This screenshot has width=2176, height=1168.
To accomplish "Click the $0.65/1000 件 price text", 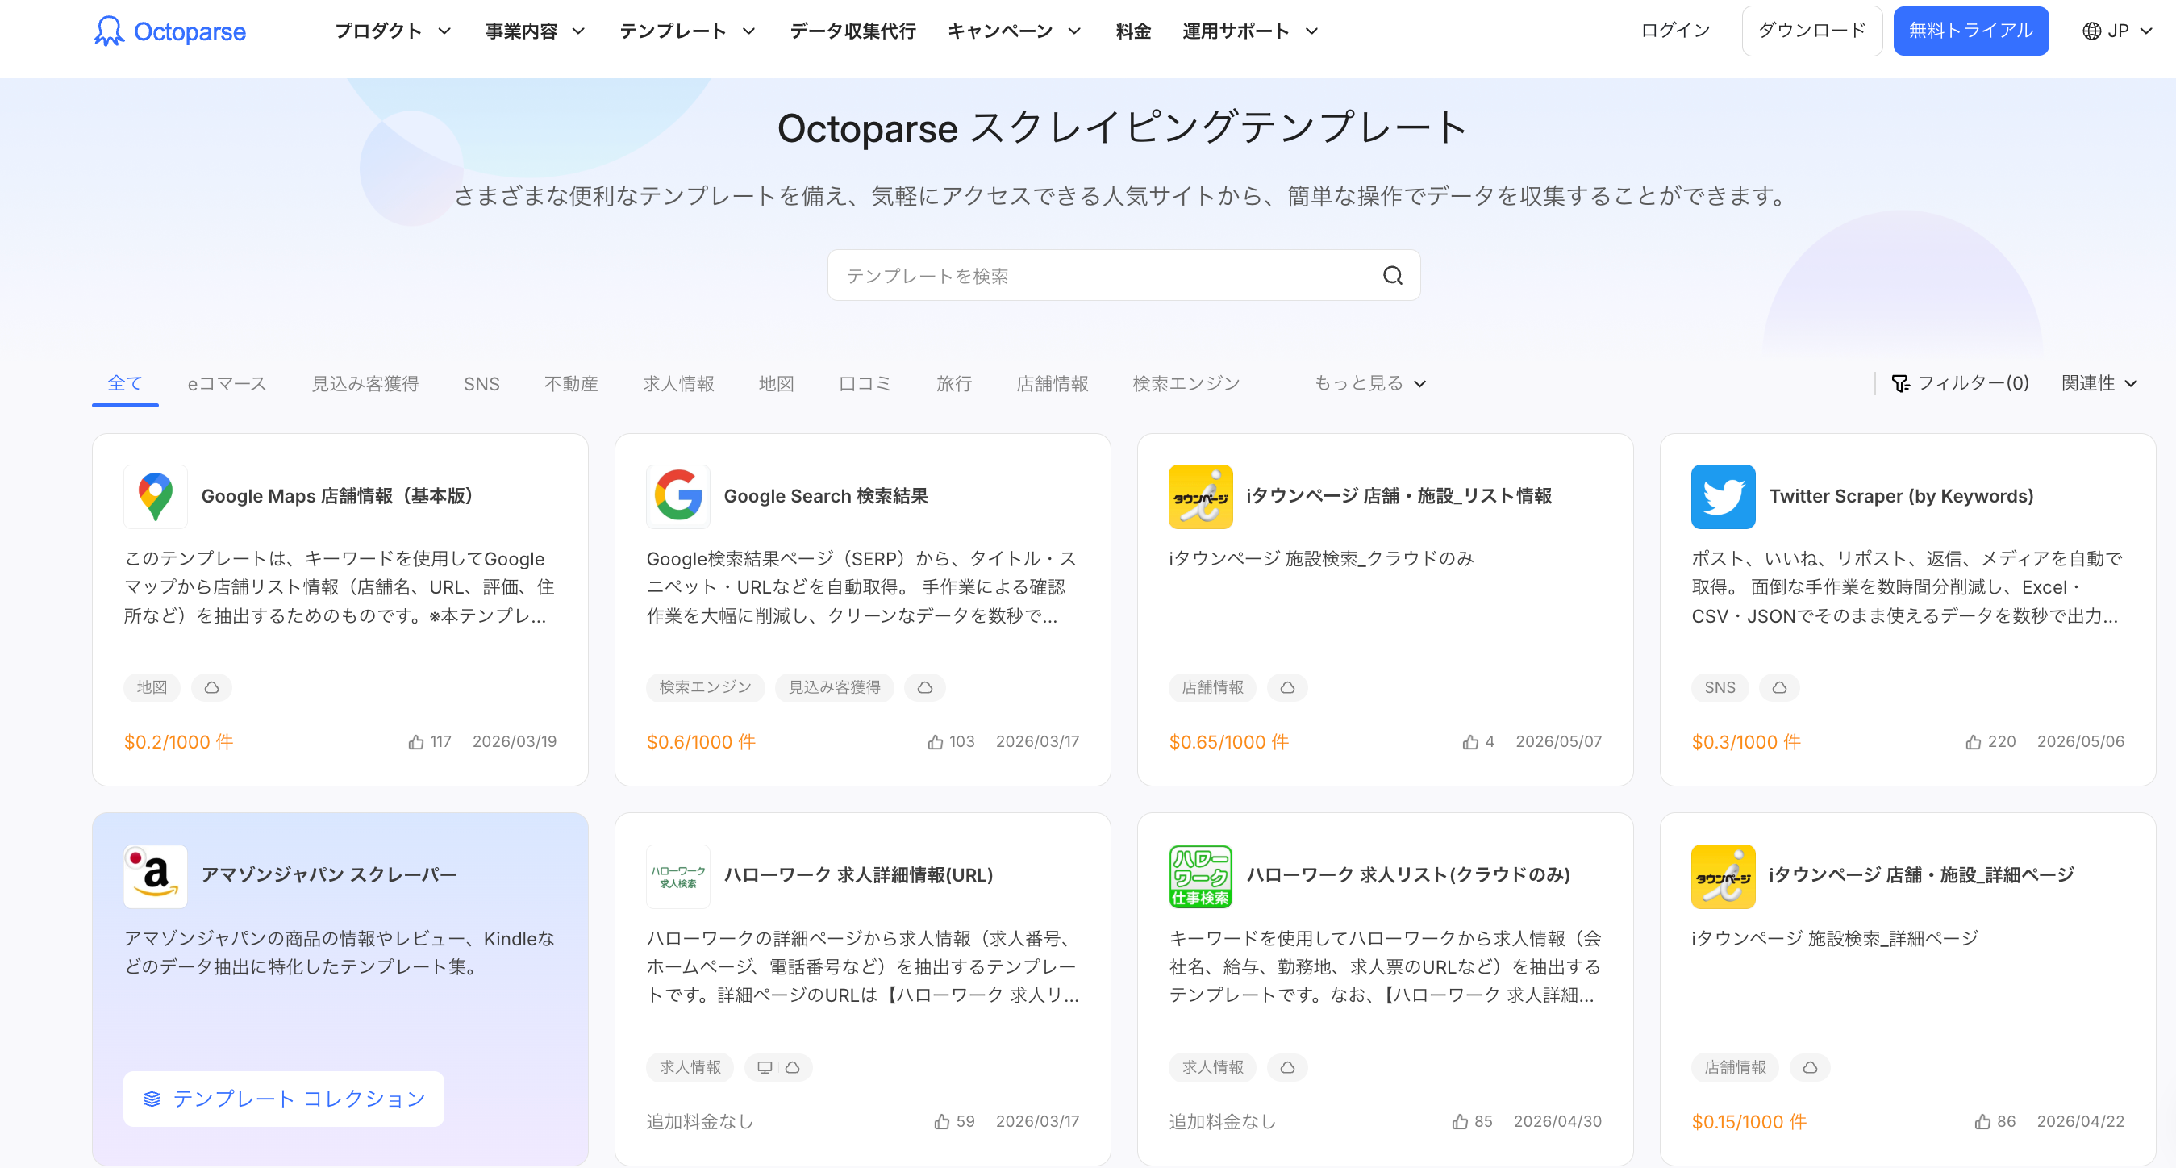I will point(1228,742).
